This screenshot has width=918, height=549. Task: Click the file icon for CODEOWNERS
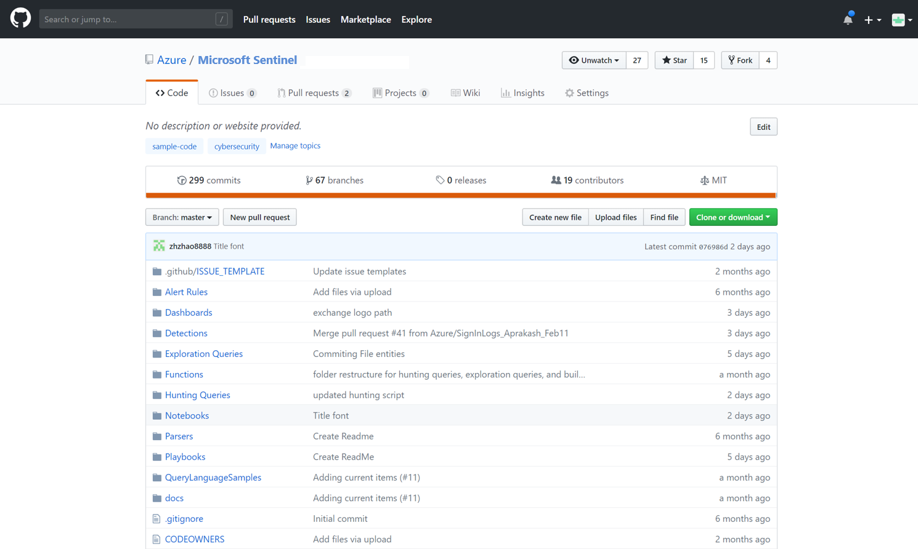coord(156,539)
